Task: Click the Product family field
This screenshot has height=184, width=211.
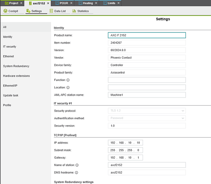Action: click(147, 72)
